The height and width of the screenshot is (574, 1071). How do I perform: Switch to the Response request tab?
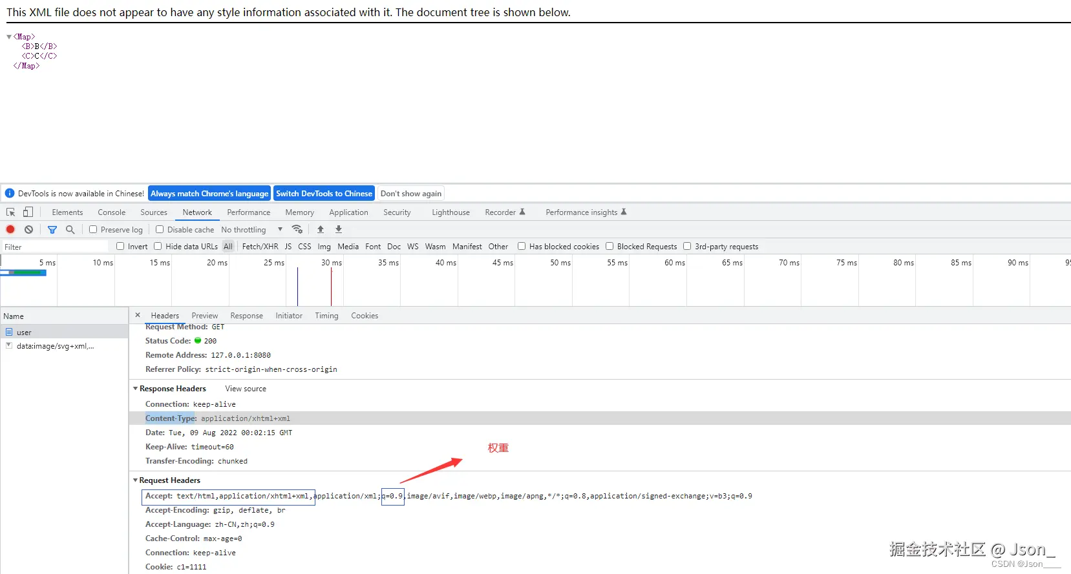247,316
